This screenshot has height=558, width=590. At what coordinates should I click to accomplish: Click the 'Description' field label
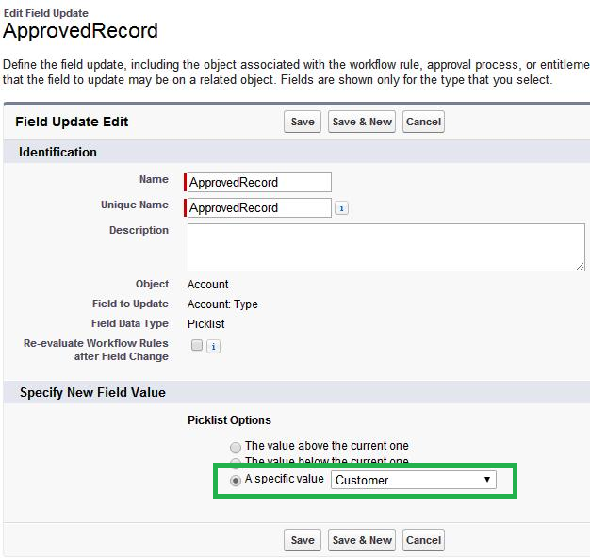pos(139,230)
